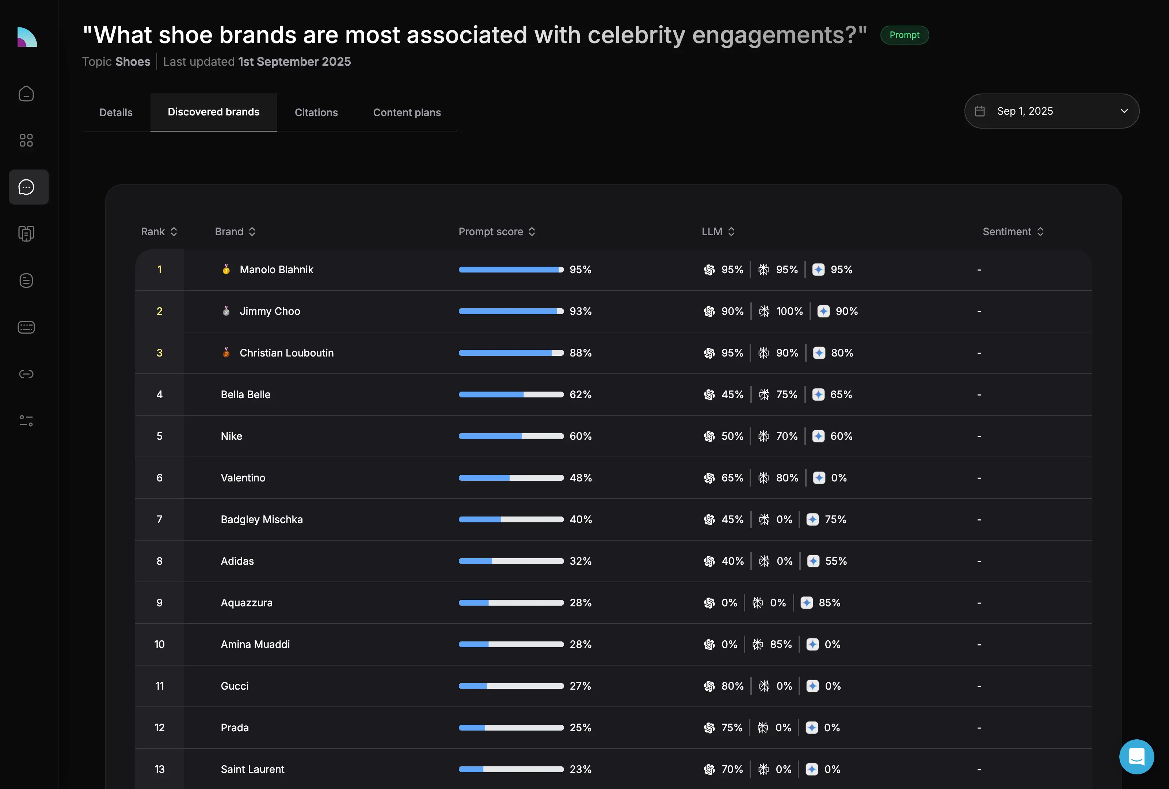This screenshot has height=789, width=1169.
Task: Click the gold medal beside Manolo Blahnik
Action: click(x=226, y=270)
